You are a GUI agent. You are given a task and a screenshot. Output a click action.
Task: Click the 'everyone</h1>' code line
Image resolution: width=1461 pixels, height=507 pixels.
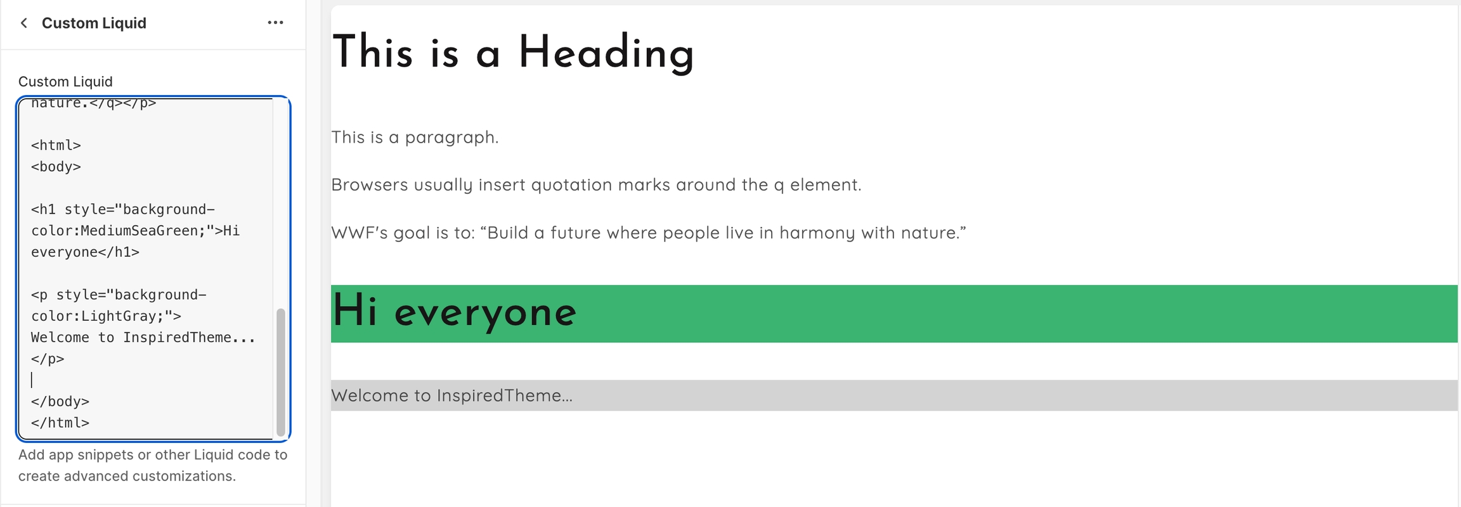(85, 252)
